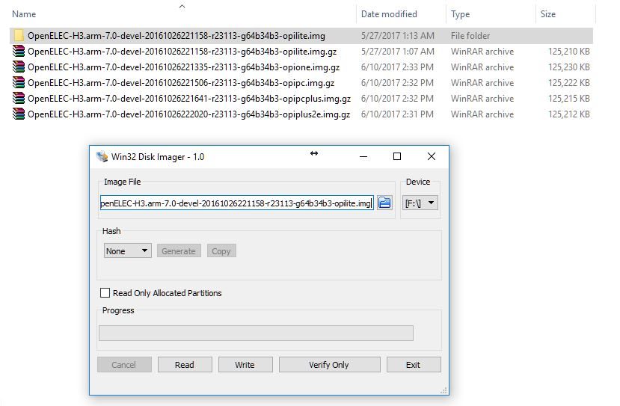Viewport: 620px width, 406px height.
Task: Sort by the Size column header
Action: (548, 14)
